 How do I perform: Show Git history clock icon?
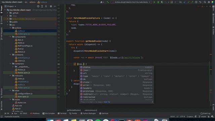pyautogui.click(x=196, y=2)
